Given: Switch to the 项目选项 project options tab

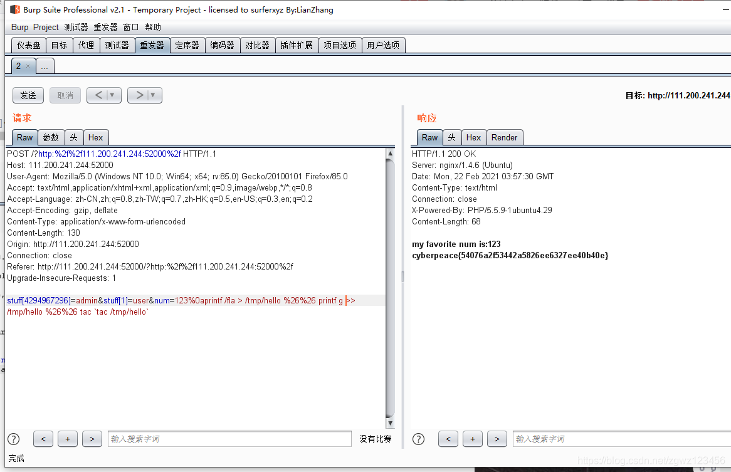Looking at the screenshot, I should 340,45.
